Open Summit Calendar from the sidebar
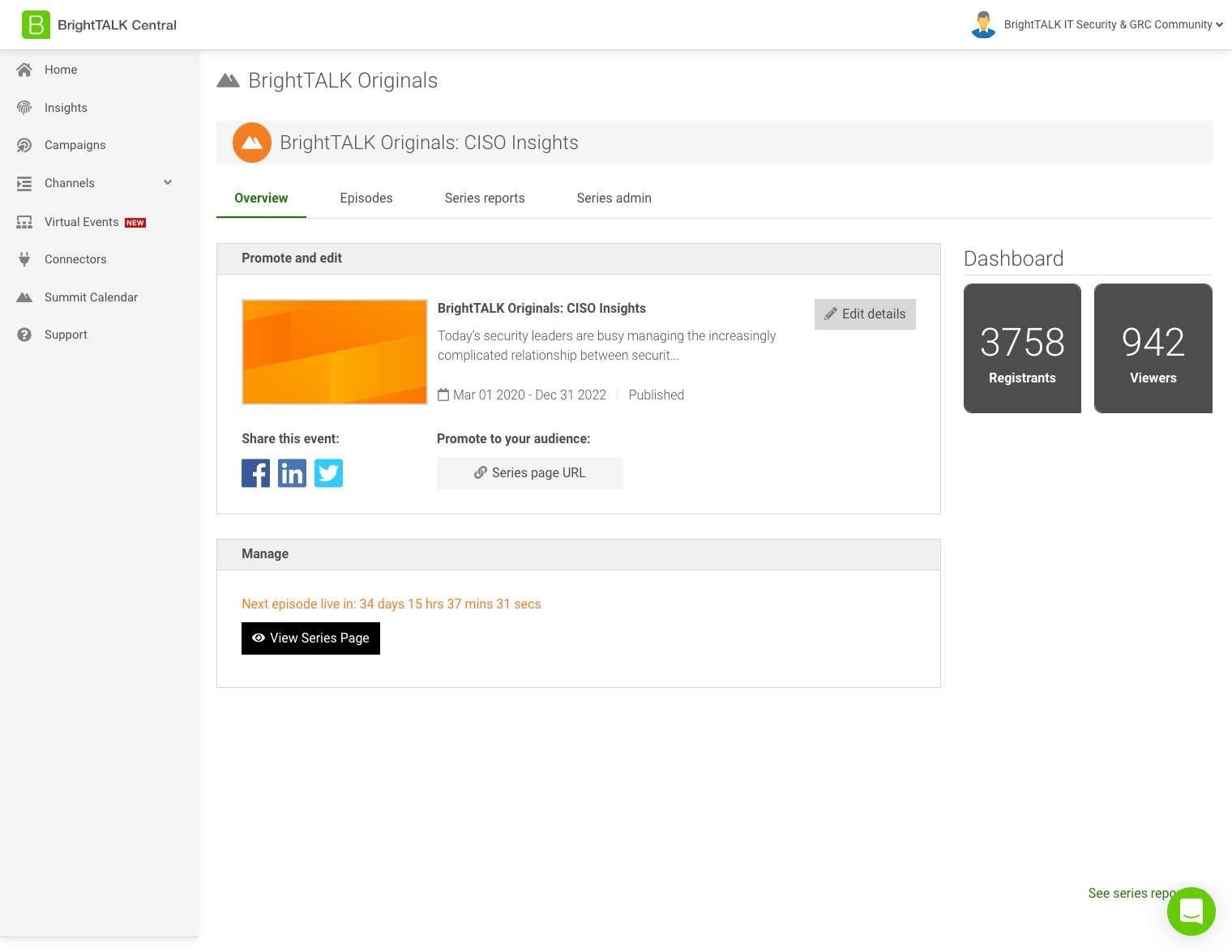 (92, 297)
